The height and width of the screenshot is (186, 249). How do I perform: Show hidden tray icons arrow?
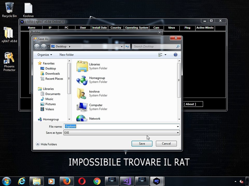[236, 181]
